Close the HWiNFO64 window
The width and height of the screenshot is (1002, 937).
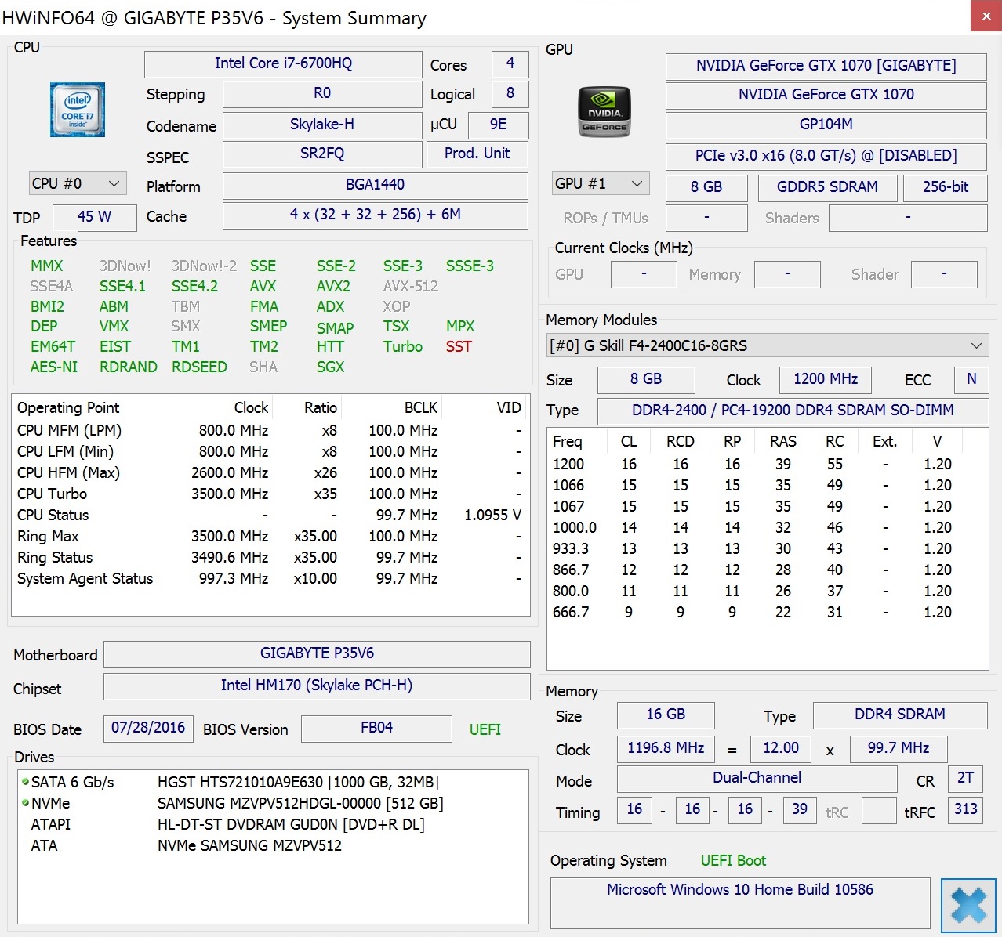point(986,16)
